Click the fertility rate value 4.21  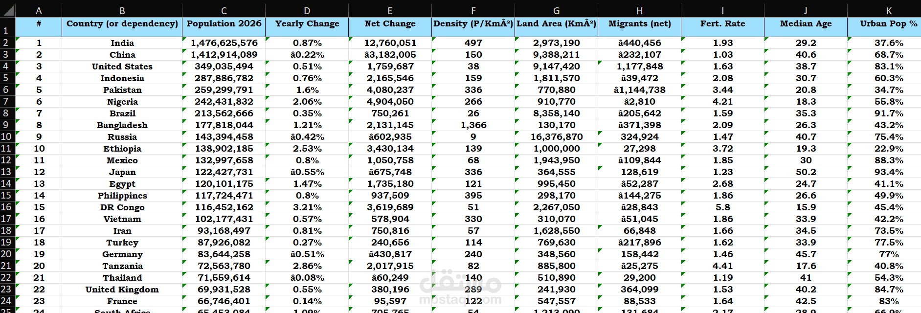[722, 102]
